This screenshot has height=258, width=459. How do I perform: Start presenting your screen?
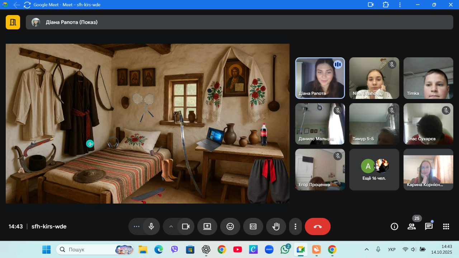[x=207, y=226]
